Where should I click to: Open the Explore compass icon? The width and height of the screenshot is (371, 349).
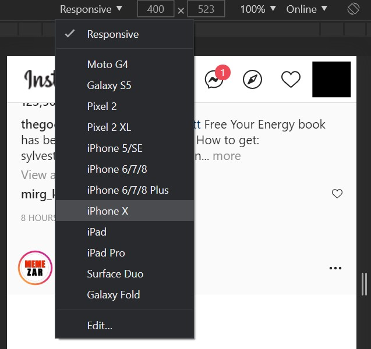[252, 79]
